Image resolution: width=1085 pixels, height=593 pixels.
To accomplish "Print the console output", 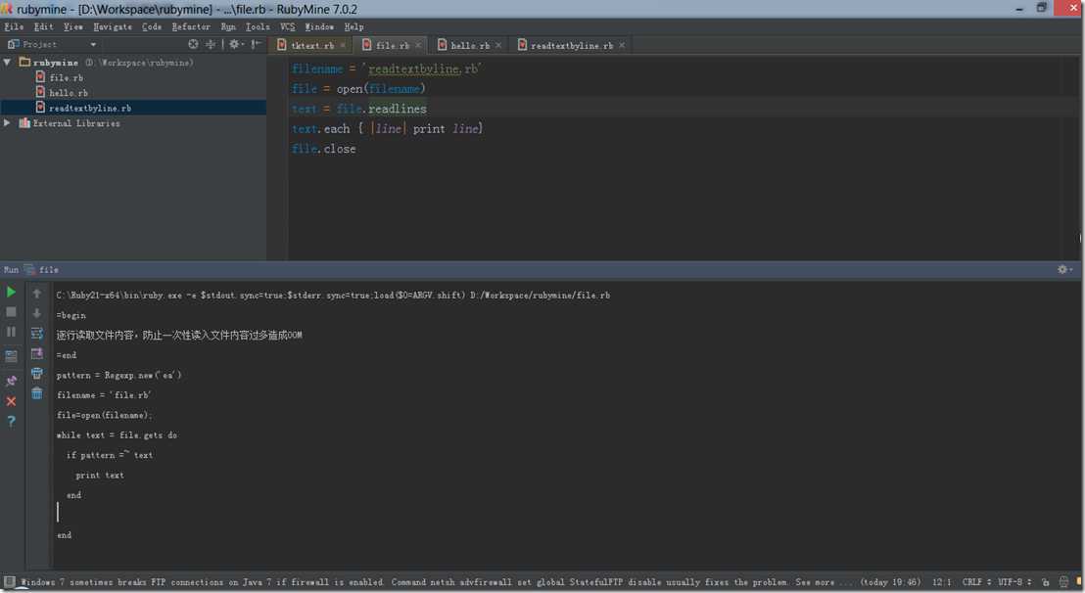I will click(36, 373).
